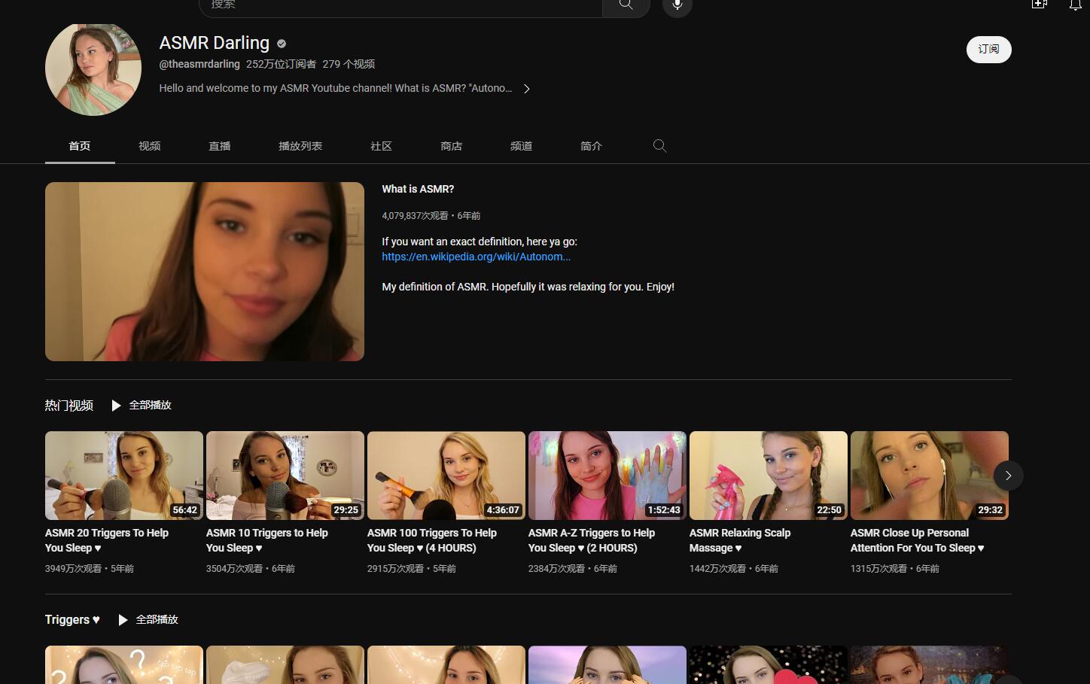1090x684 pixels.
Task: Open ASMR A-Z Triggers video thumbnail
Action: point(607,476)
